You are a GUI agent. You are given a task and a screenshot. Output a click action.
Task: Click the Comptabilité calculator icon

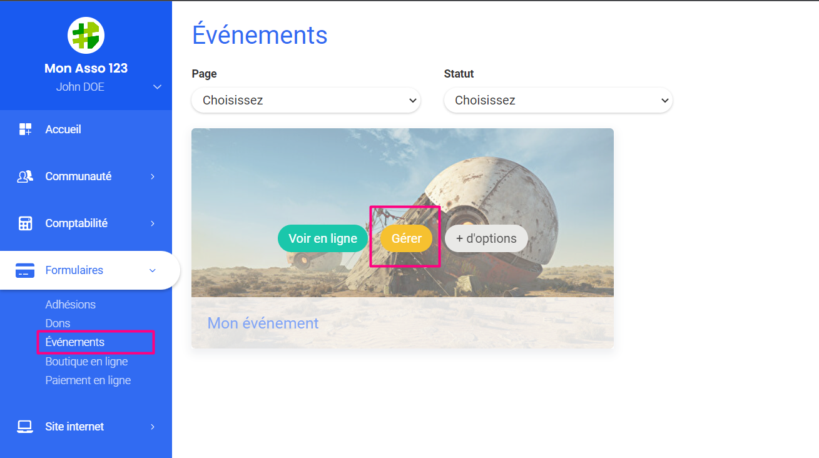pyautogui.click(x=25, y=223)
